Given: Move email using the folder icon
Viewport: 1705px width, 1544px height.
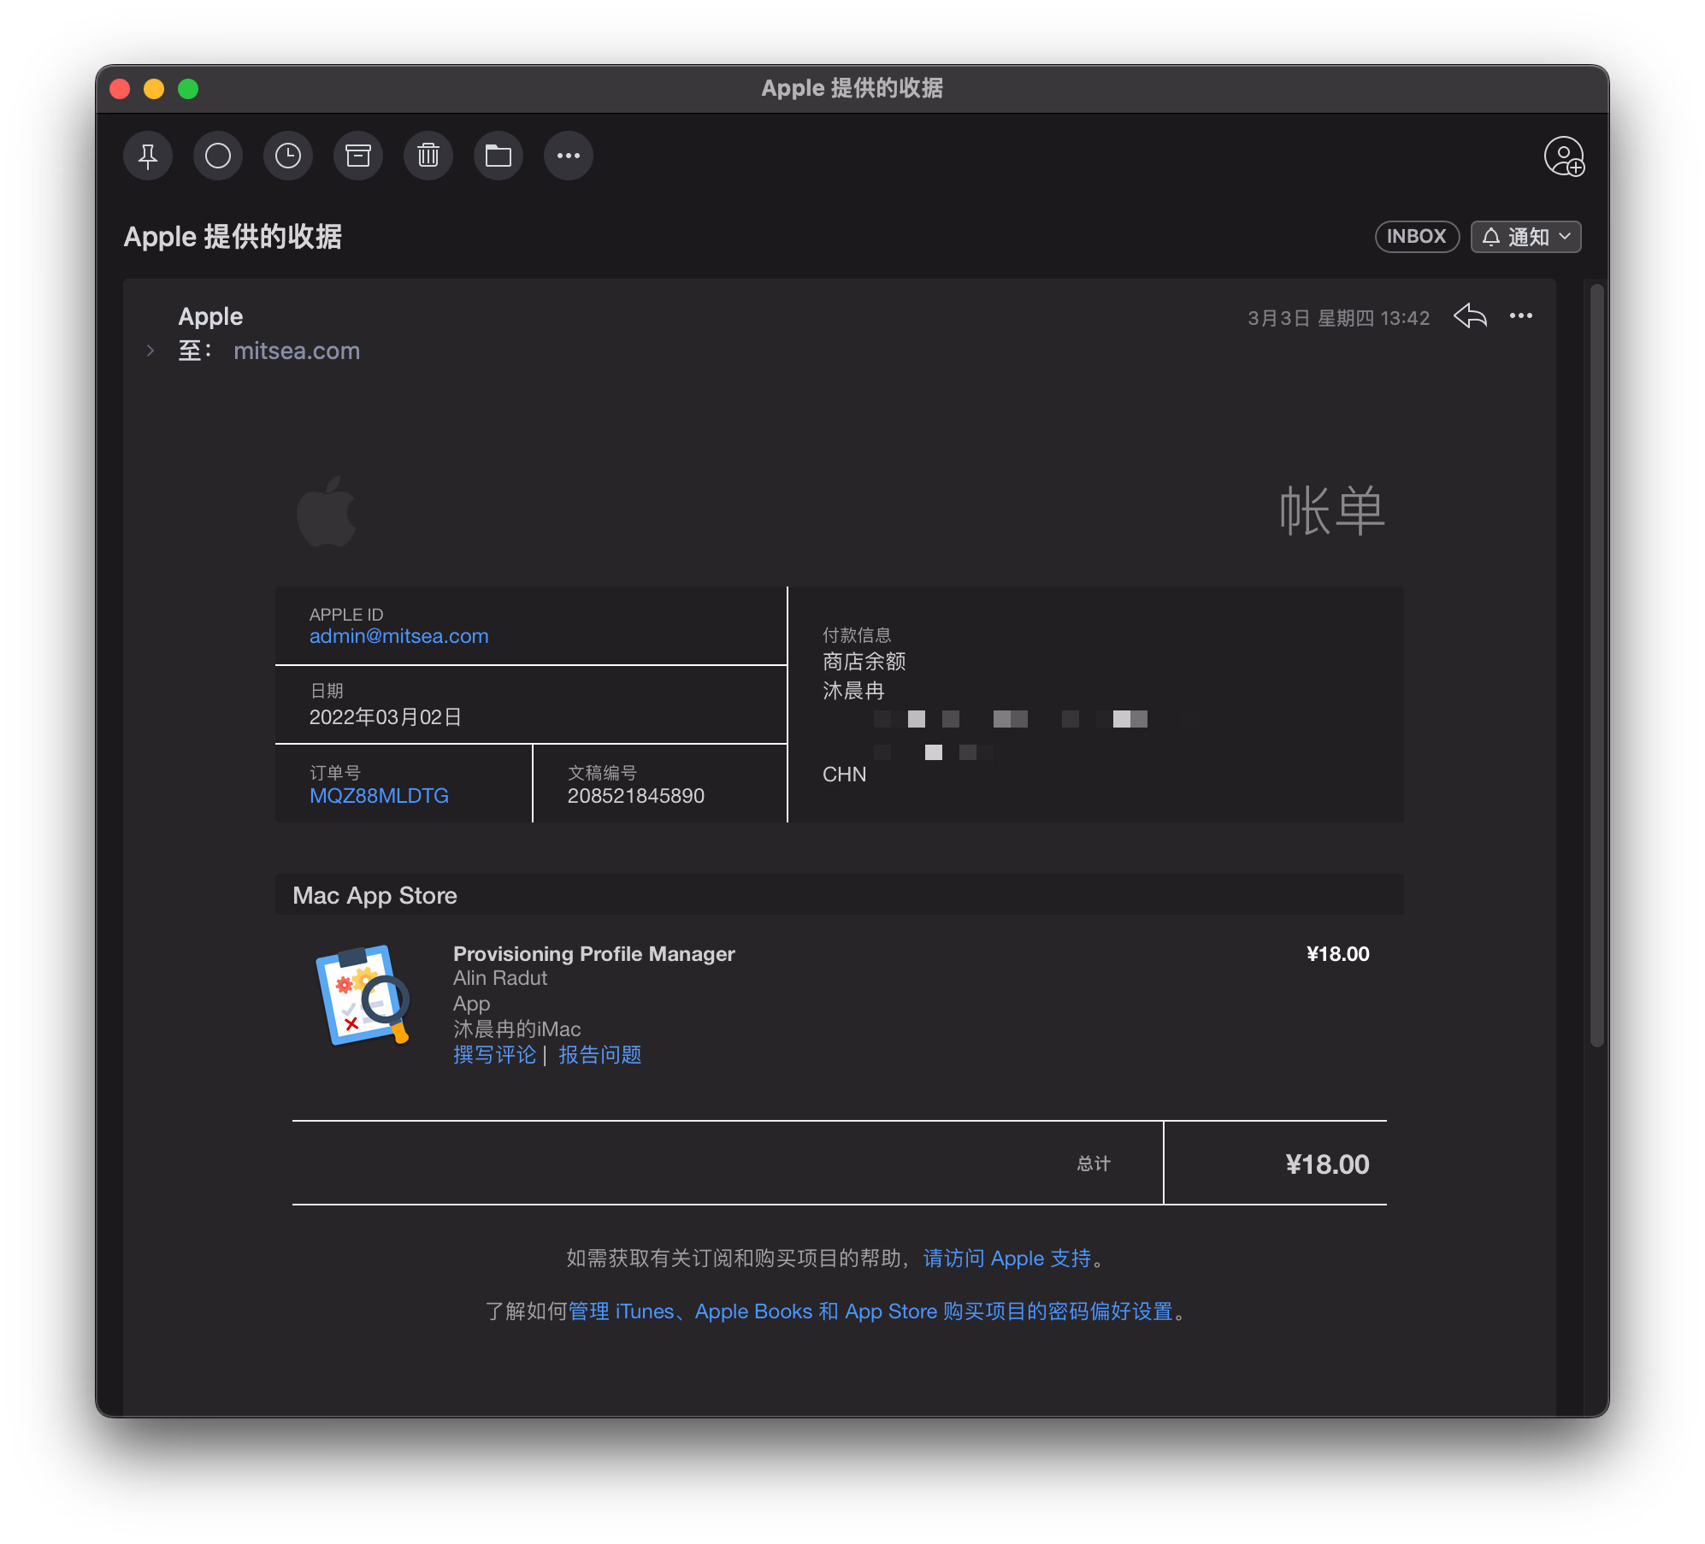Looking at the screenshot, I should (499, 156).
